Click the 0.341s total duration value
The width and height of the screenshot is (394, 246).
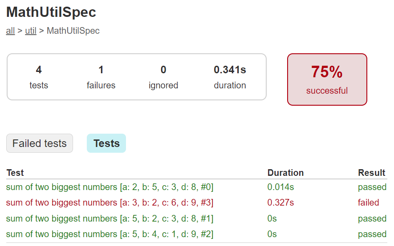pyautogui.click(x=230, y=70)
